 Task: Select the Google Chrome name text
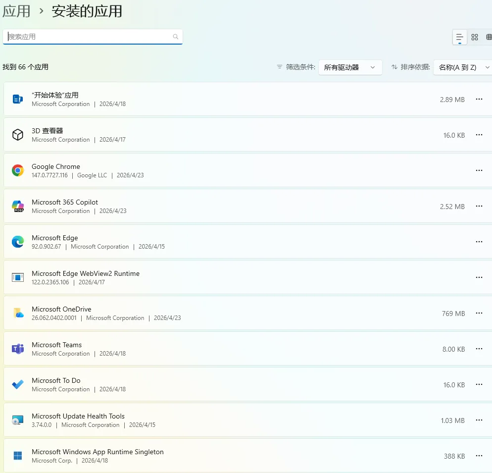click(x=56, y=166)
